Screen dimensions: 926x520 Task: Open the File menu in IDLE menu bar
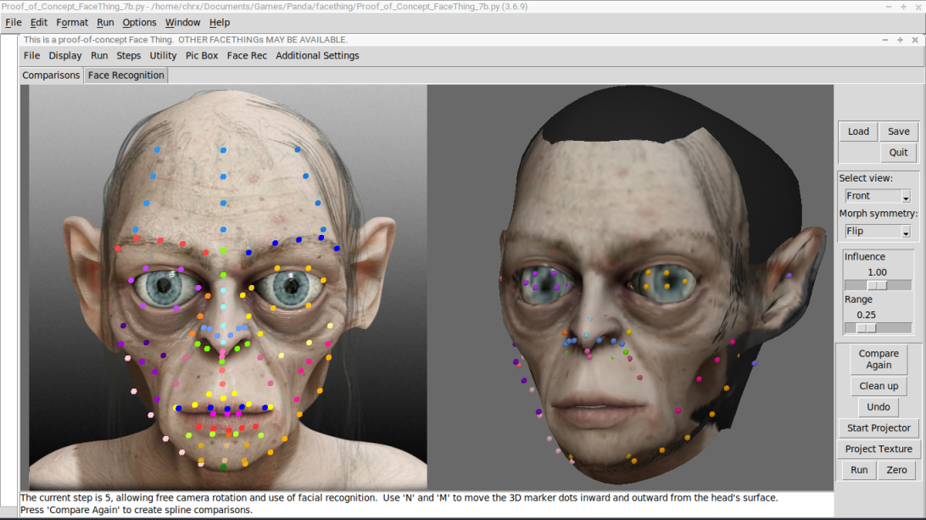click(13, 22)
